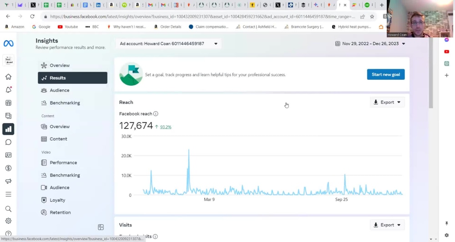Open Order Details bookmark
Image resolution: width=455 pixels, height=242 pixels.
point(168,27)
